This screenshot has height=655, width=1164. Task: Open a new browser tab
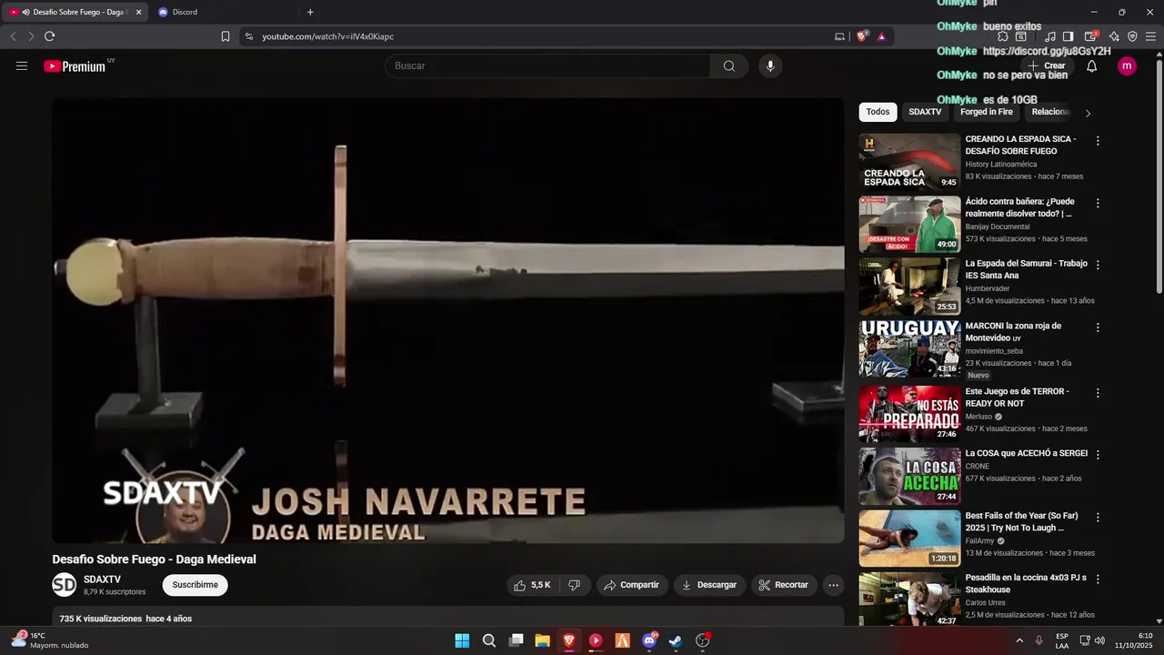pos(310,12)
